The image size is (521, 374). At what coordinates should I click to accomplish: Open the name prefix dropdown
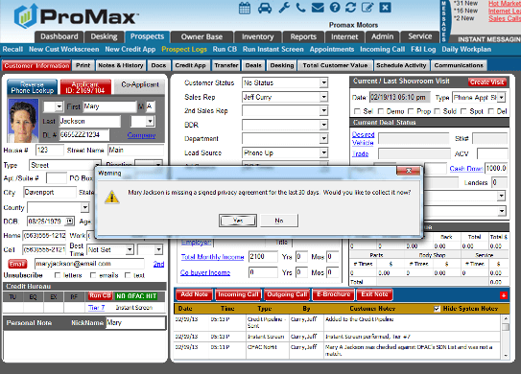[59, 106]
